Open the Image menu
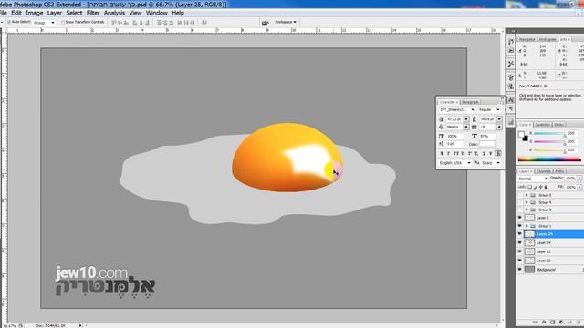584x328 pixels. pos(35,13)
